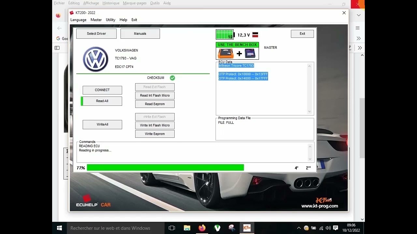Screen dimensions: 417x234
Task: Click the FILE: FULL text
Action: 226,123
